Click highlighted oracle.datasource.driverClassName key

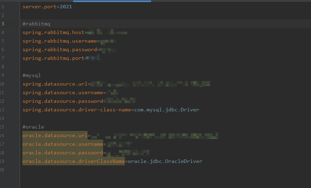(x=73, y=161)
